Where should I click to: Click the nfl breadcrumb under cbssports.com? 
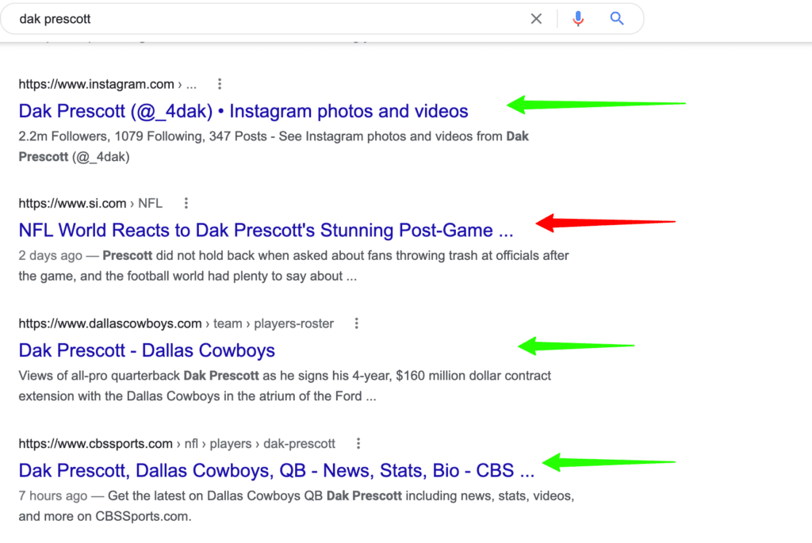(x=190, y=443)
